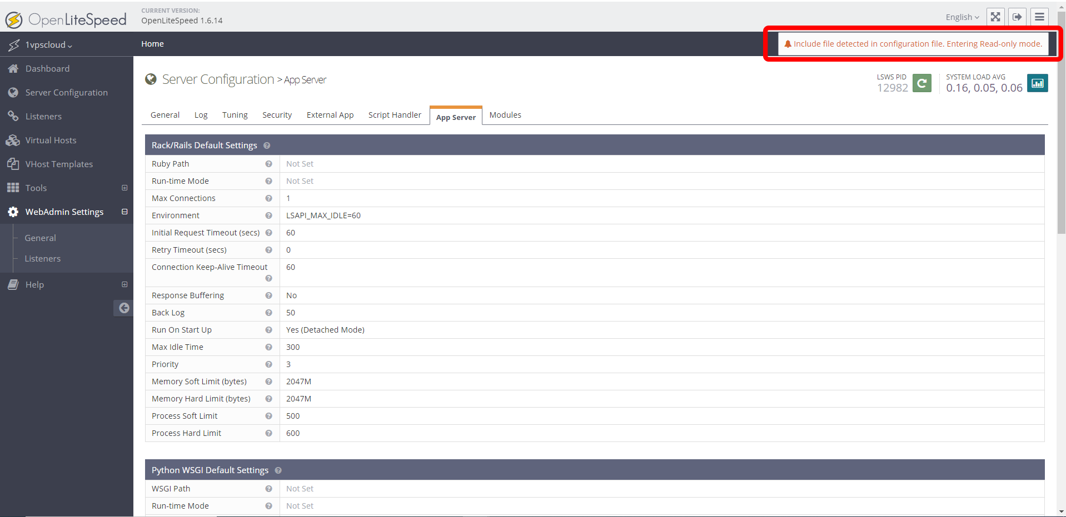Image resolution: width=1066 pixels, height=517 pixels.
Task: Click help icon for Ruby Path
Action: coord(268,164)
